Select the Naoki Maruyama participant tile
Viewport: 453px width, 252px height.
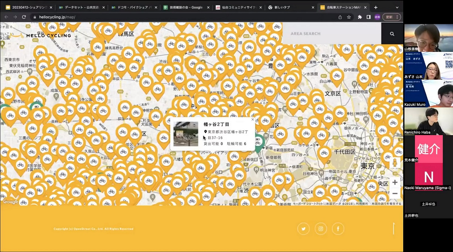click(428, 177)
